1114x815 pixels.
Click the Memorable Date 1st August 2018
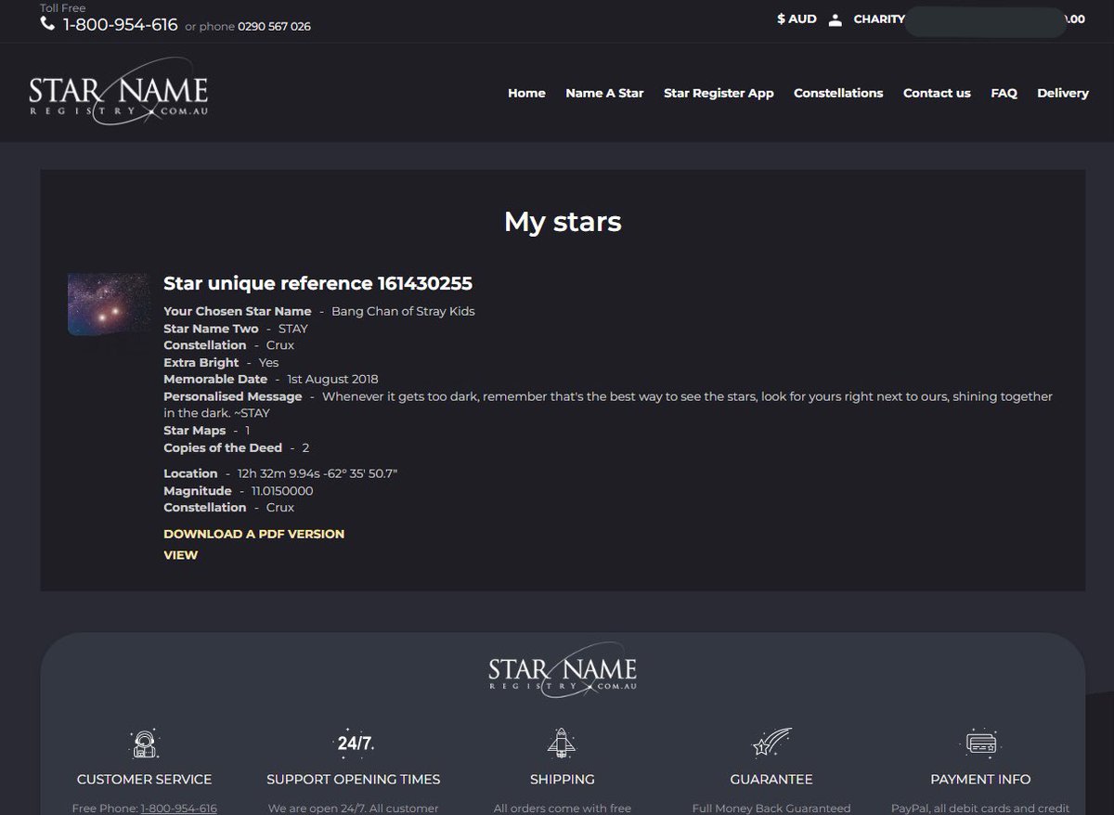tap(332, 379)
